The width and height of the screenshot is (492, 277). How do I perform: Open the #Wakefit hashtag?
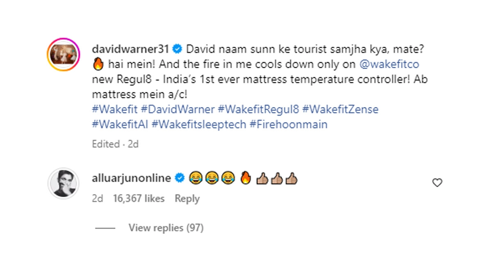point(114,109)
